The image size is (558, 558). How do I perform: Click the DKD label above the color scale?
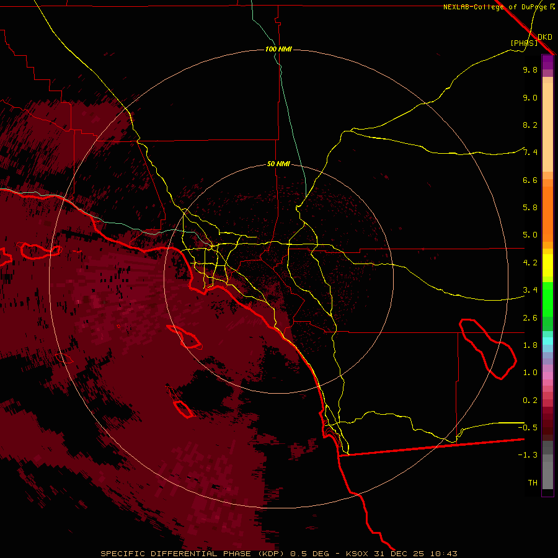pyautogui.click(x=545, y=37)
